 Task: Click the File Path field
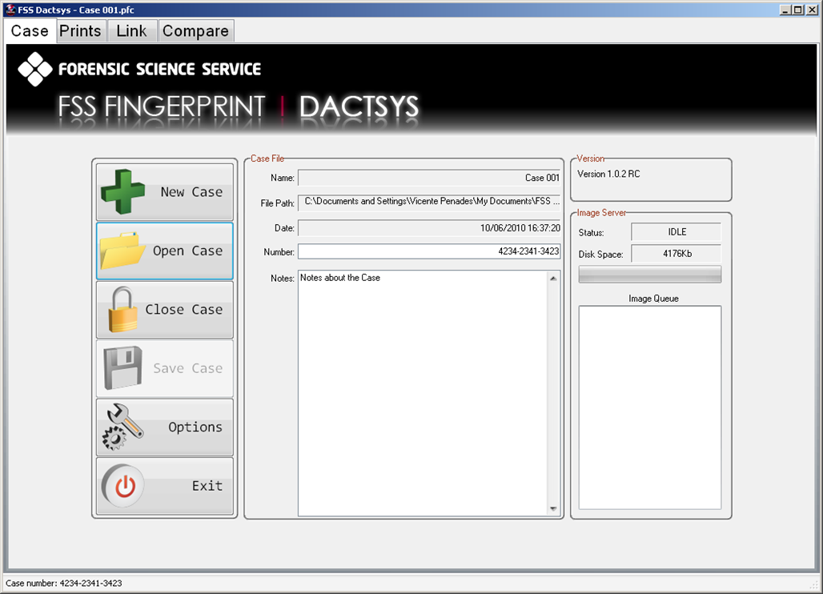point(429,202)
